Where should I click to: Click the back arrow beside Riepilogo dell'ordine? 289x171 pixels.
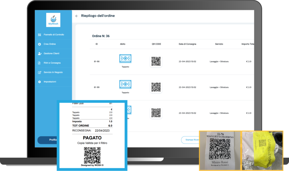click(x=76, y=16)
